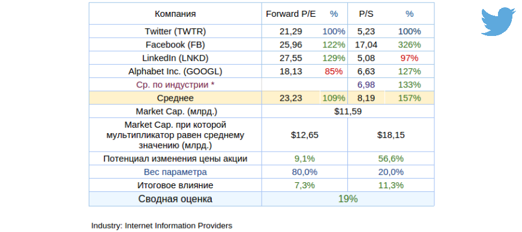Click the Итоговое влияние row label
522x232 pixels.
(x=175, y=185)
